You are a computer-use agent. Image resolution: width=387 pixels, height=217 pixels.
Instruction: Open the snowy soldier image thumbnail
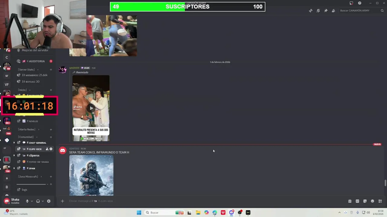(x=91, y=175)
